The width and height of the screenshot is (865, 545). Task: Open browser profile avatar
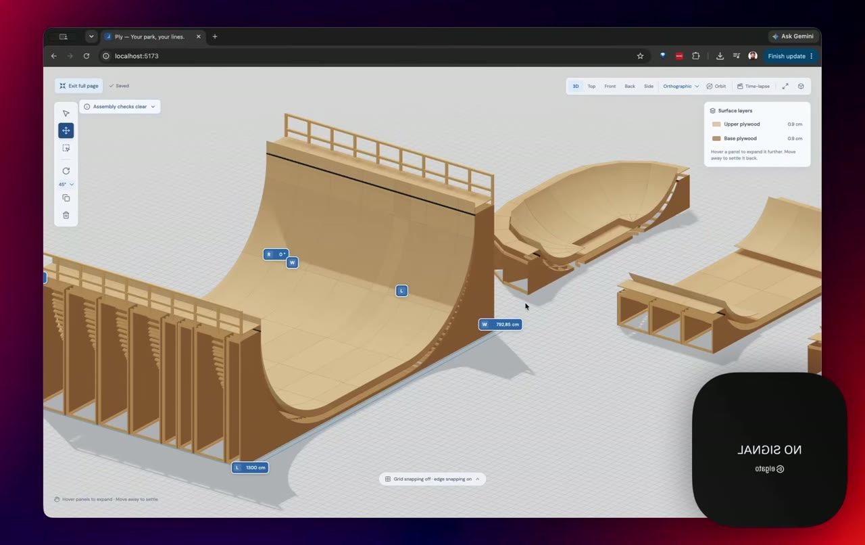[x=752, y=56]
